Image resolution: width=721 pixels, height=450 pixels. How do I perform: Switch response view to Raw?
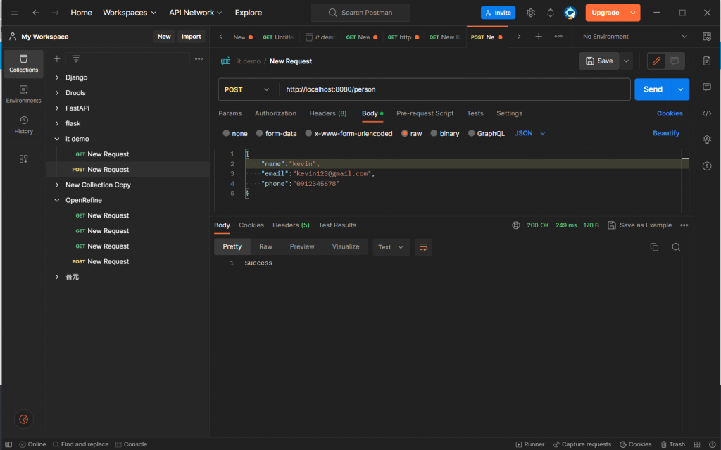coord(265,247)
